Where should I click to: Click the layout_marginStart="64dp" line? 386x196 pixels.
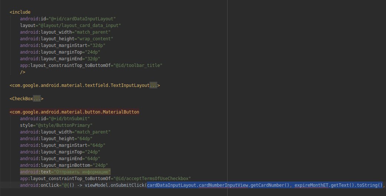pos(63,145)
